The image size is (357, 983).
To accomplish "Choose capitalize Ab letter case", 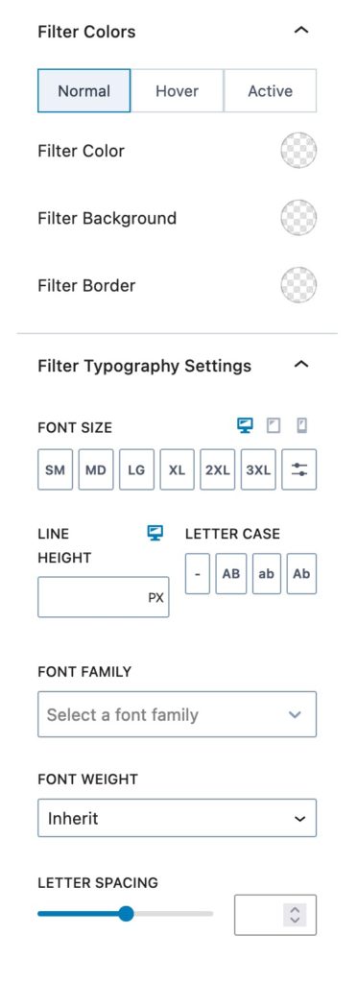I will point(302,574).
